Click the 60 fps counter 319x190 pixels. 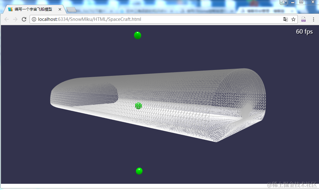304,32
